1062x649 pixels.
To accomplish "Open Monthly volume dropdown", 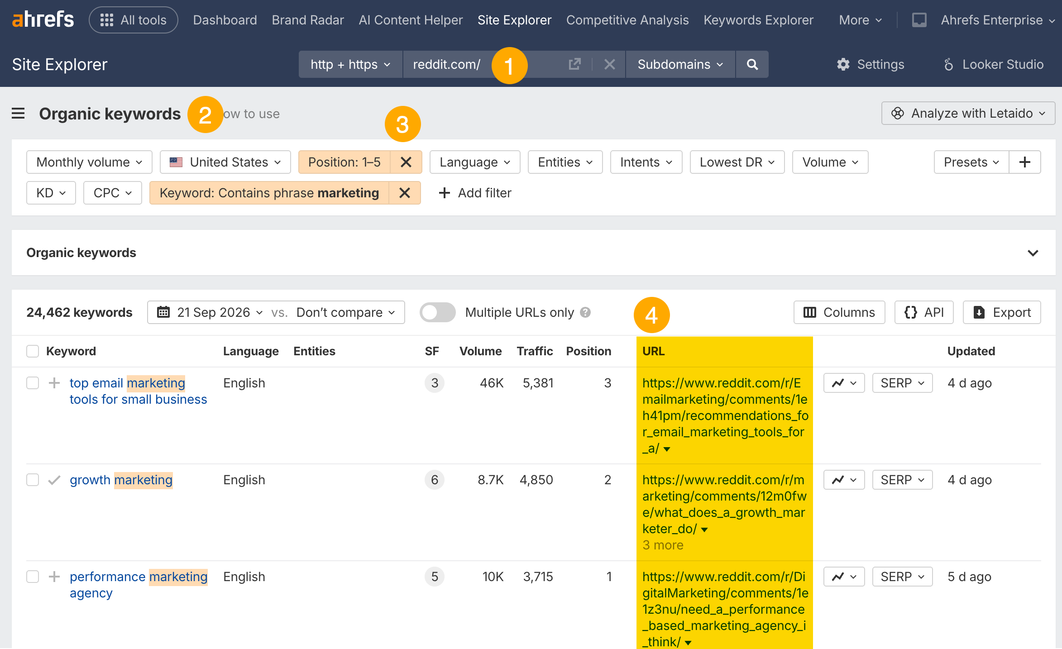I will click(89, 162).
